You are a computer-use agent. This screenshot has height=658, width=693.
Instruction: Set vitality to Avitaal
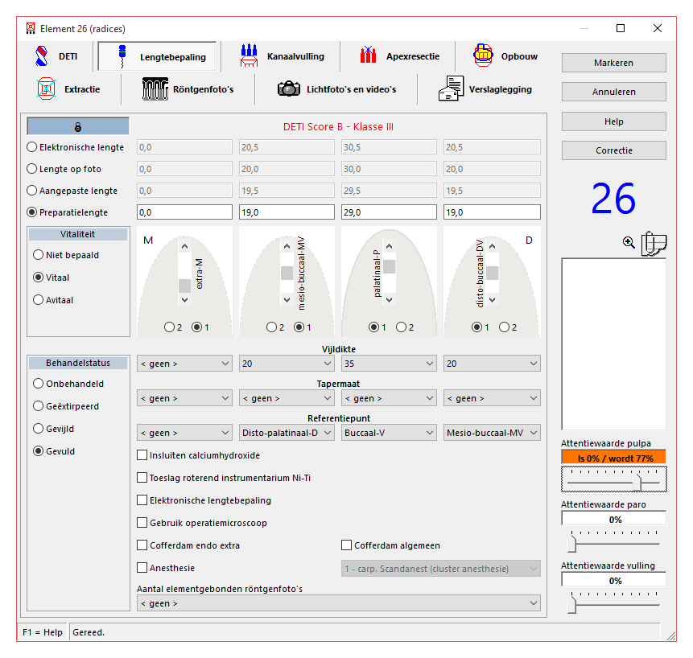point(39,300)
